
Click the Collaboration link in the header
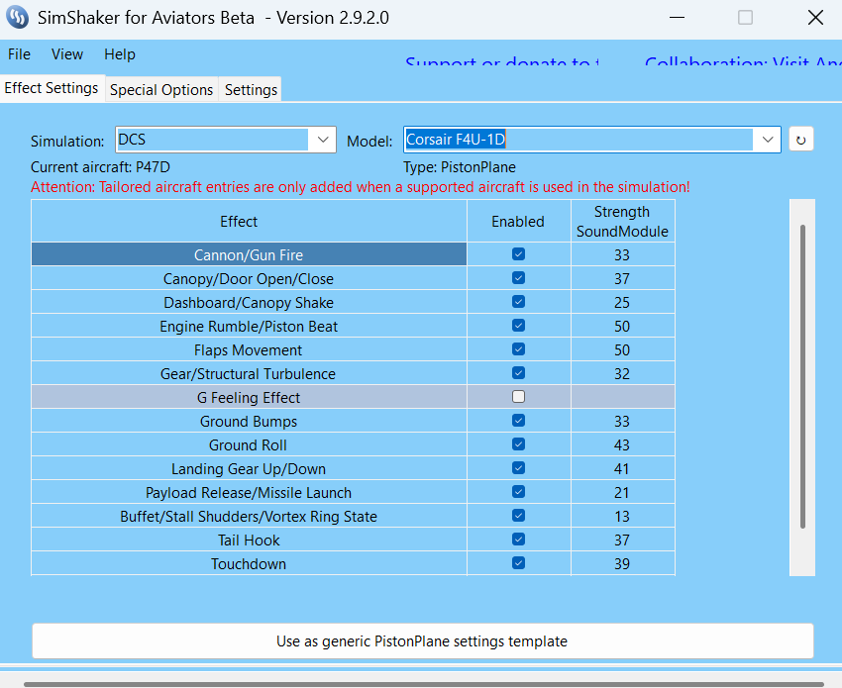point(743,63)
